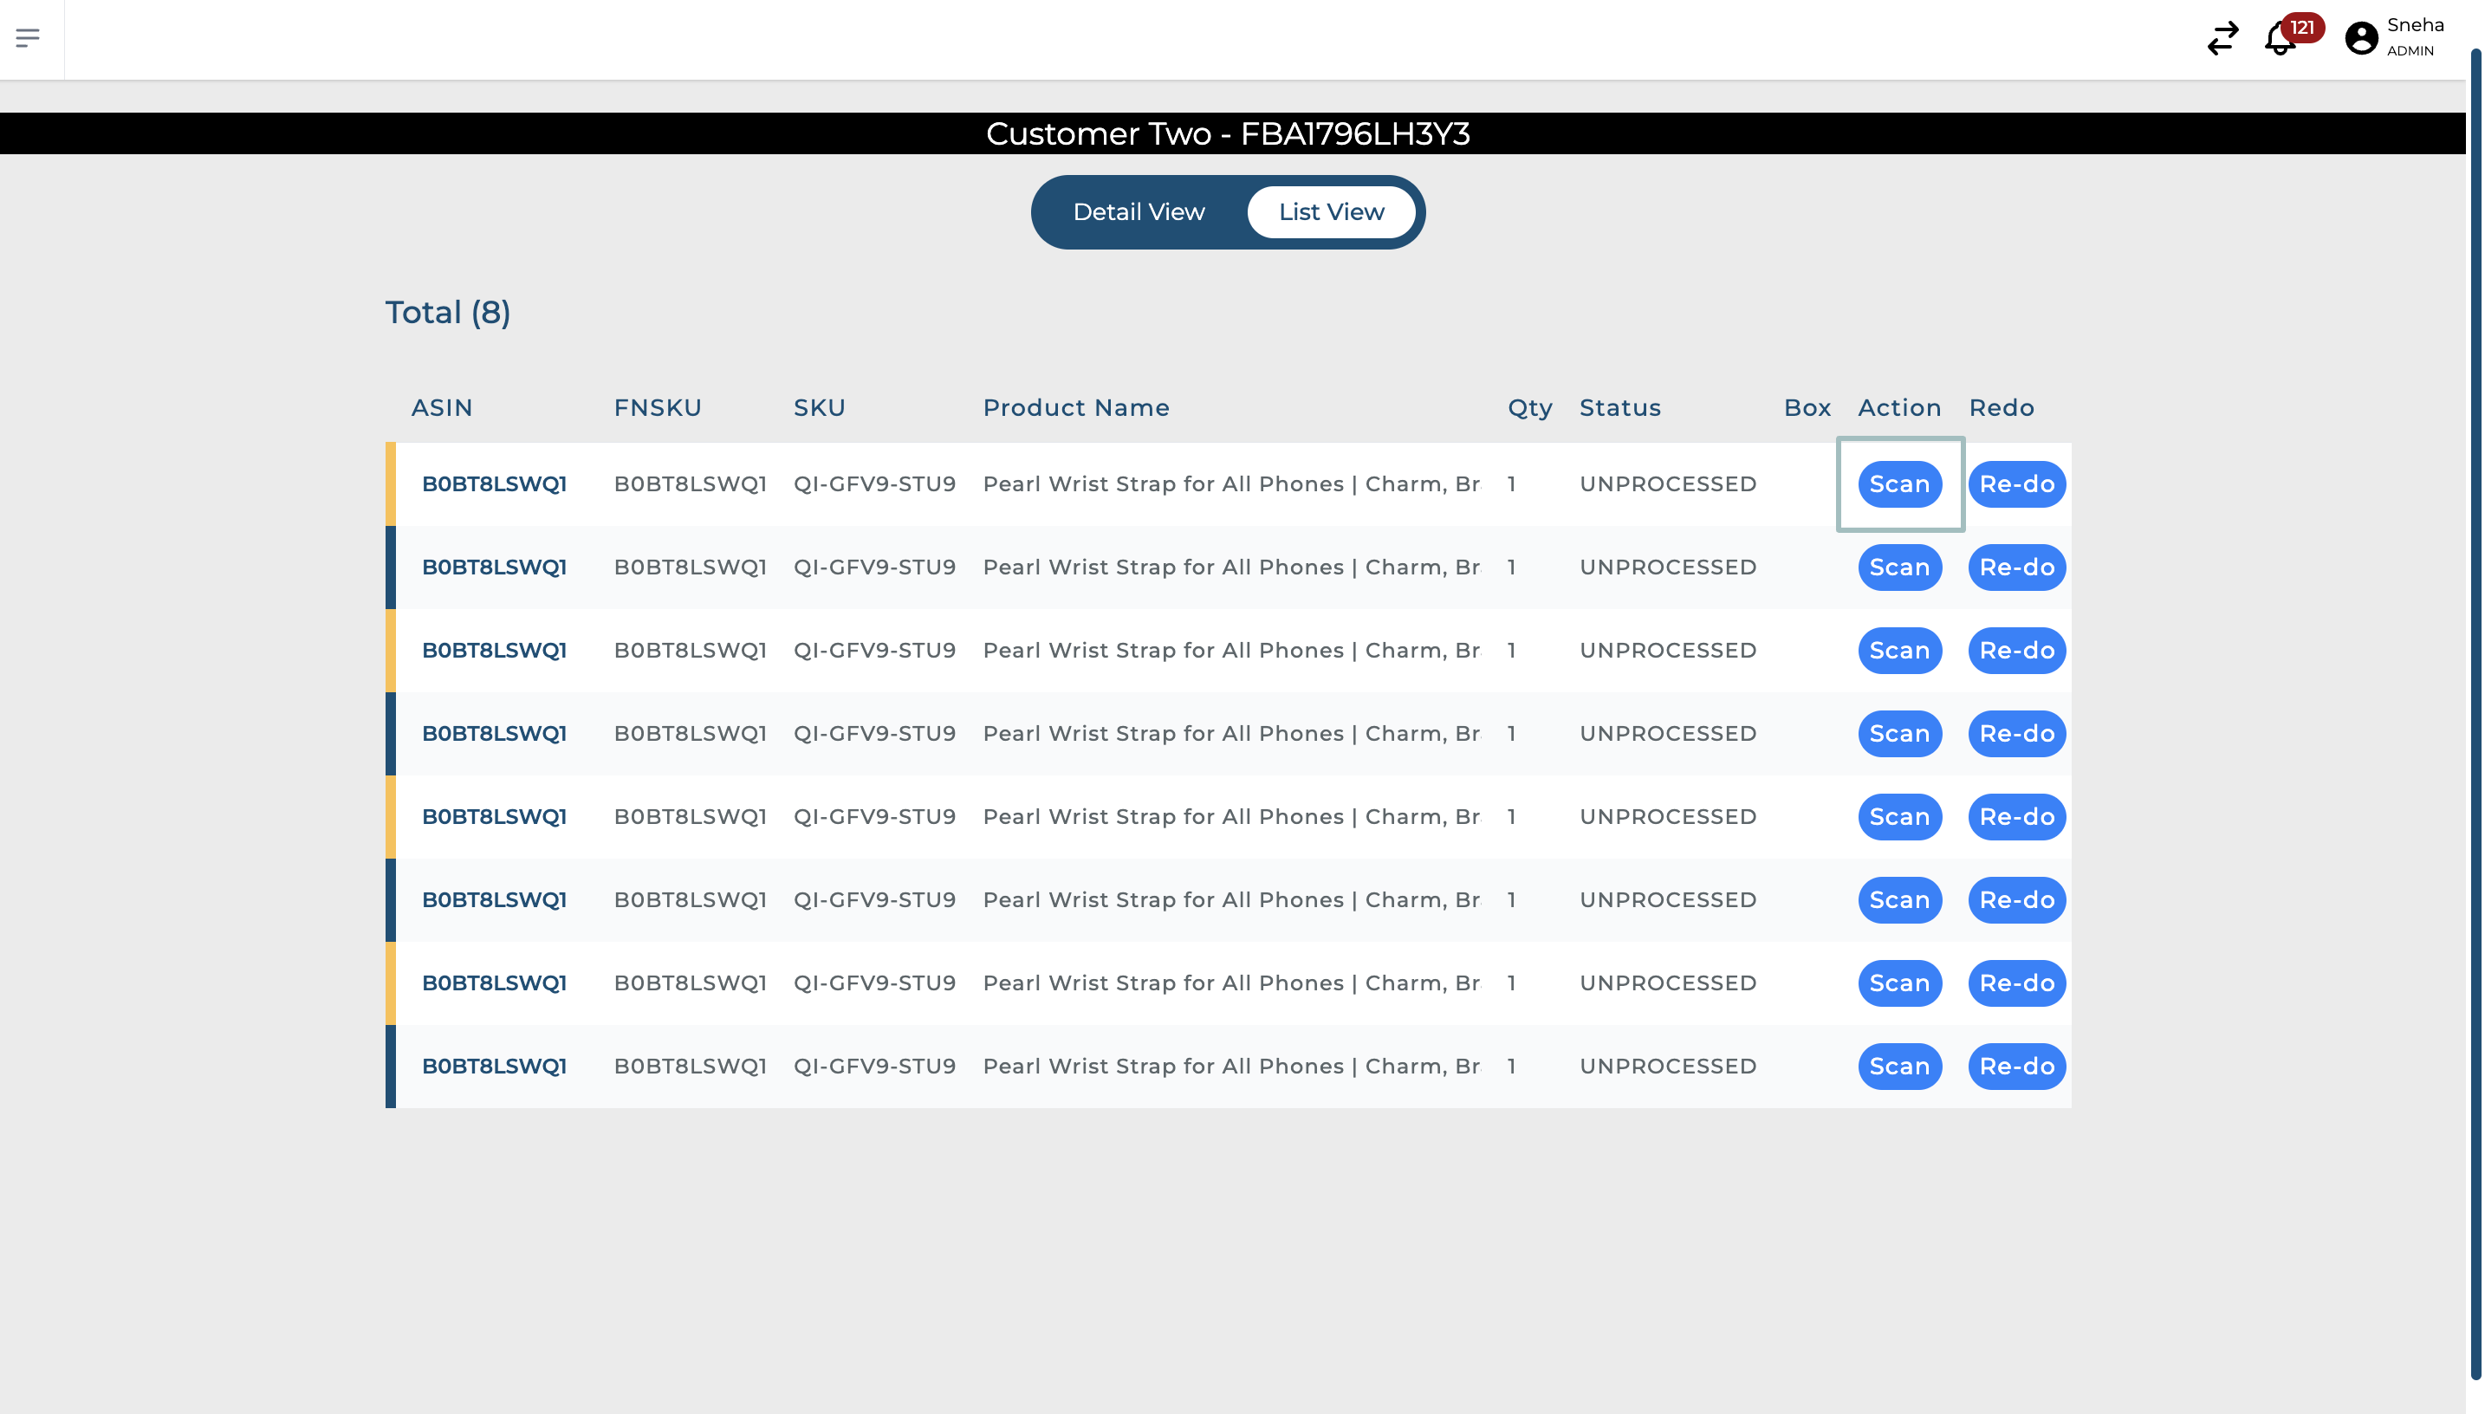
Task: Click the swap arrows icon
Action: (2222, 39)
